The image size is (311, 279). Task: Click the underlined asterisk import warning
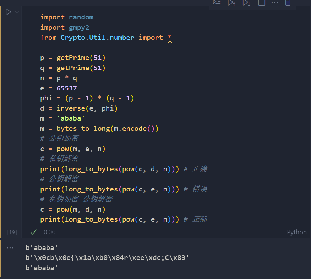[x=169, y=38]
